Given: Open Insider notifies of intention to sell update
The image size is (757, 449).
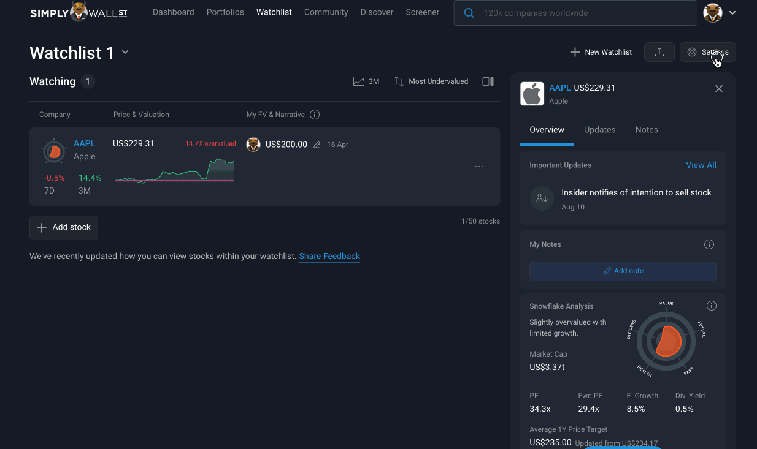Looking at the screenshot, I should tap(636, 192).
